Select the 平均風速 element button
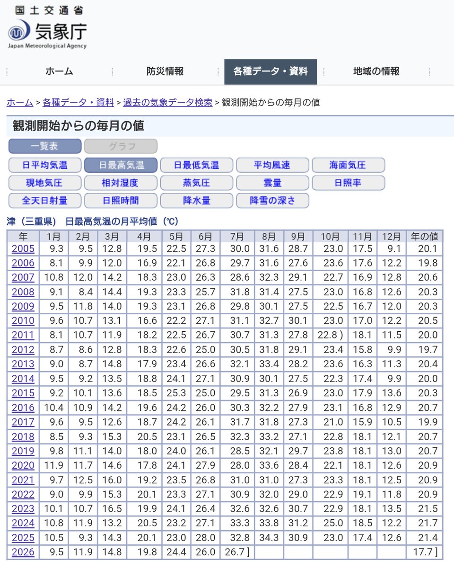The image size is (454, 568). (x=272, y=165)
